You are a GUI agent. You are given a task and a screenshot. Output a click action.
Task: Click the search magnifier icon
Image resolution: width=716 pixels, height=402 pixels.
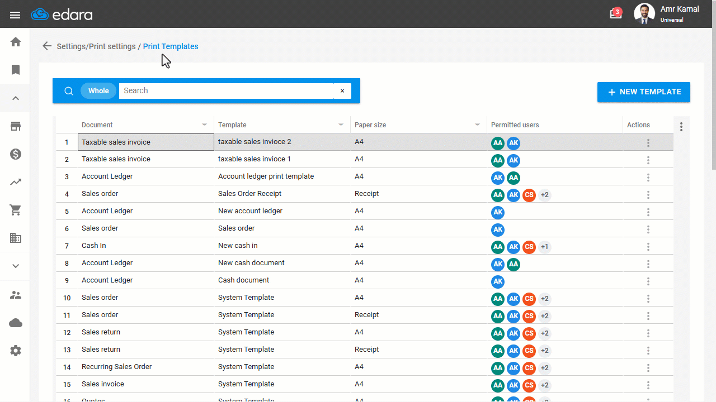click(x=69, y=91)
